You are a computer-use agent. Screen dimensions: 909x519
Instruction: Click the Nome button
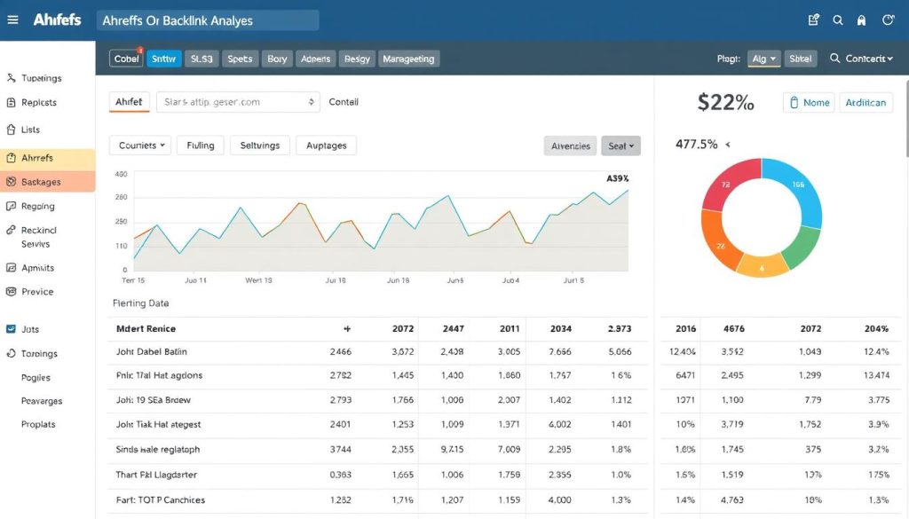tap(809, 103)
